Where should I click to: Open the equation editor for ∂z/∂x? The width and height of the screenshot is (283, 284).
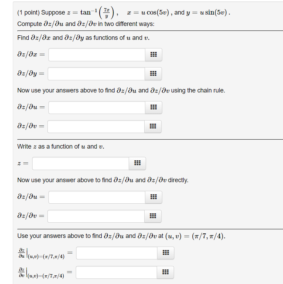click(x=153, y=54)
